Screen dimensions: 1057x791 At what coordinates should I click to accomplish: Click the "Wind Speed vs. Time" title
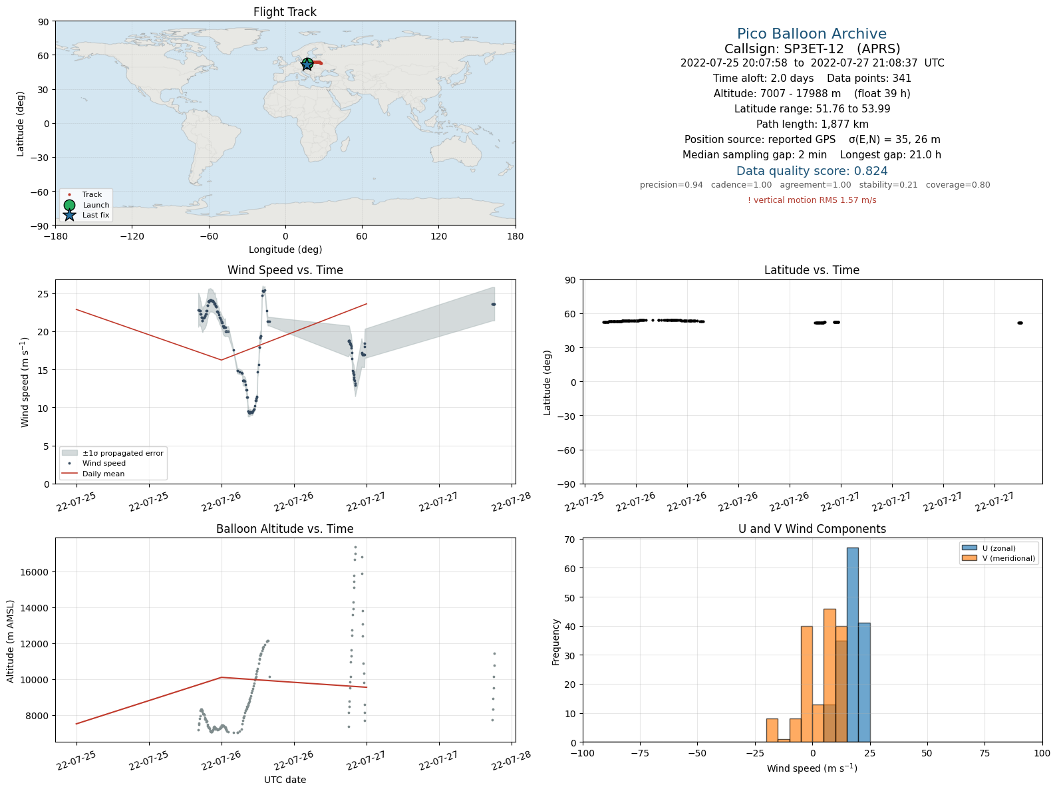285,270
